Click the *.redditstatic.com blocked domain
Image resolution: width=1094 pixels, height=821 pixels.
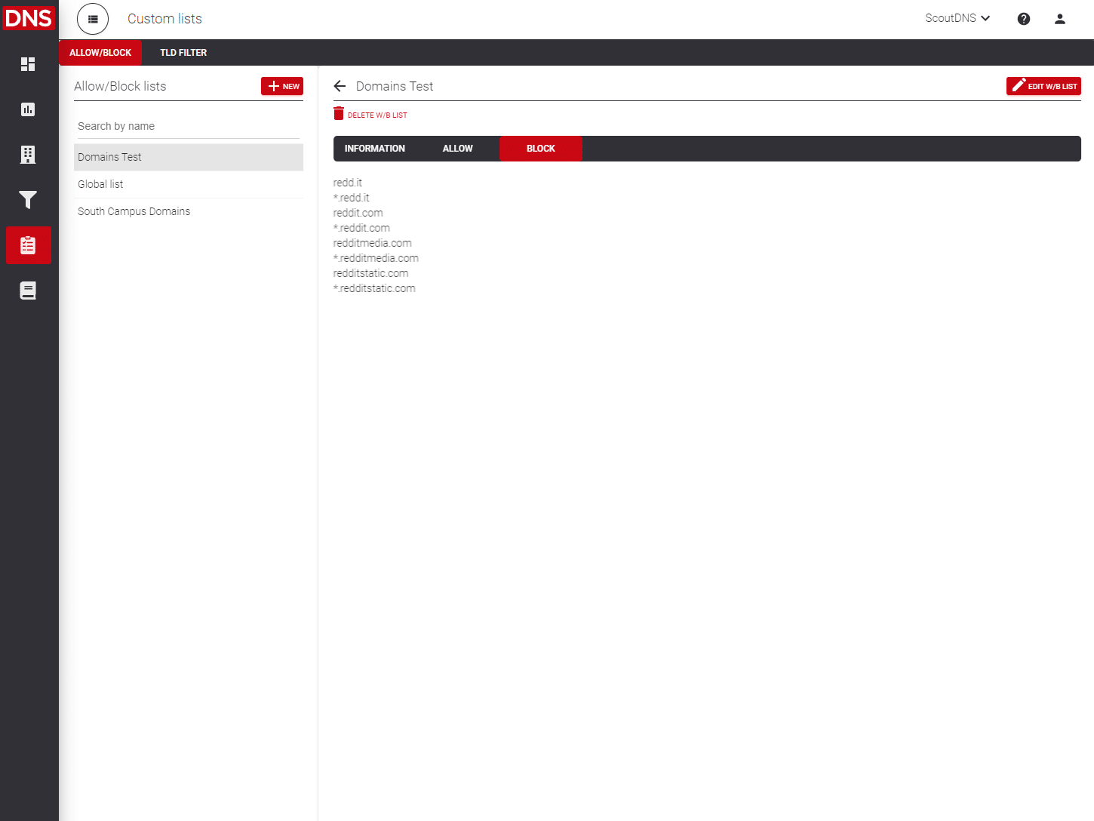[x=374, y=288]
